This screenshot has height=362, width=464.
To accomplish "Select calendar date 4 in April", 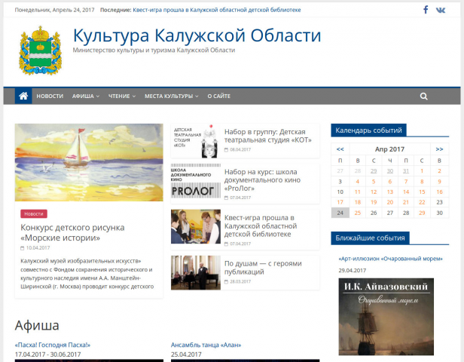I will [358, 182].
